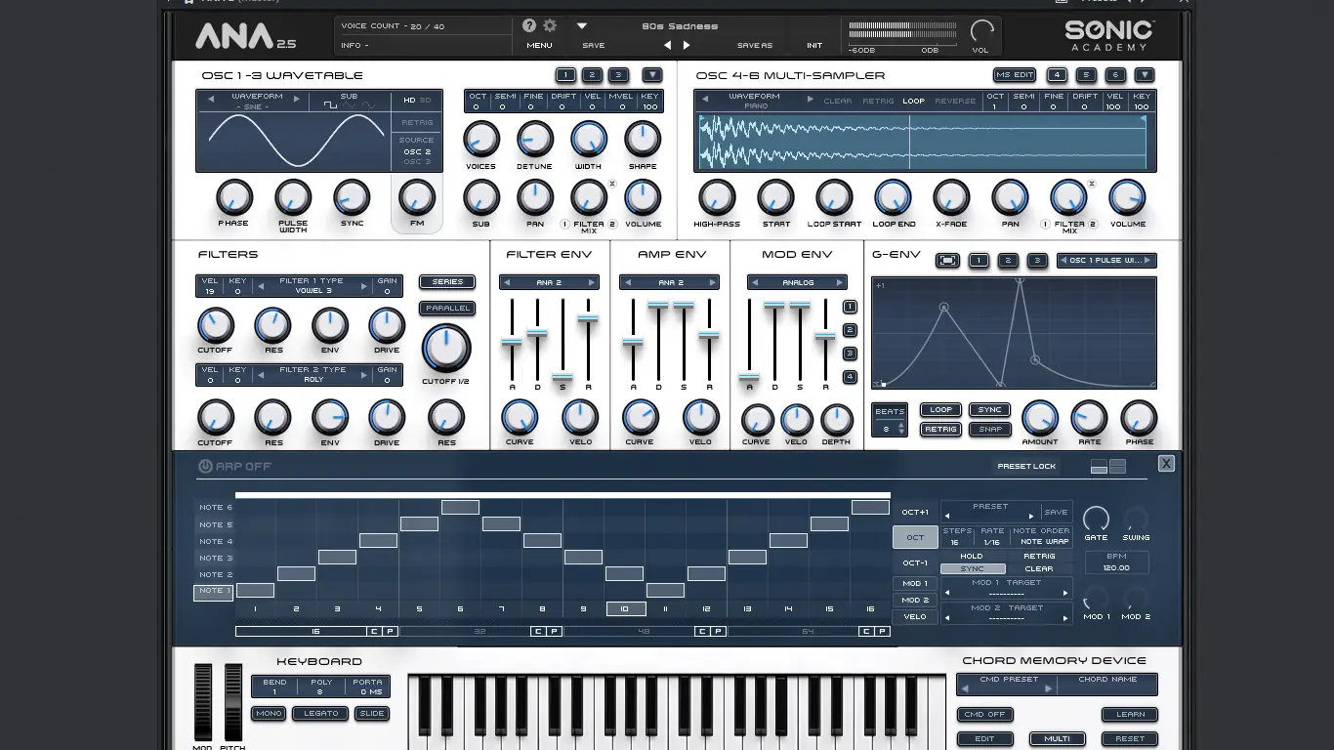The image size is (1334, 750).
Task: Click the G-ENV expand view icon
Action: coord(947,261)
